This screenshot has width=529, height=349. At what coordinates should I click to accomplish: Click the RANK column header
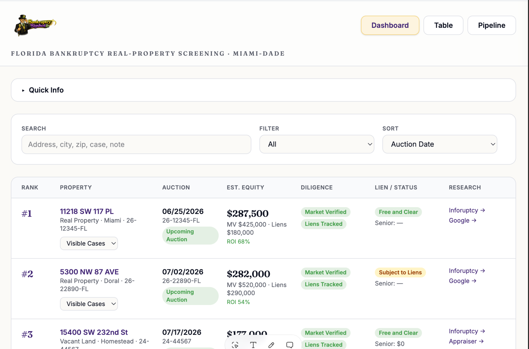pos(30,188)
